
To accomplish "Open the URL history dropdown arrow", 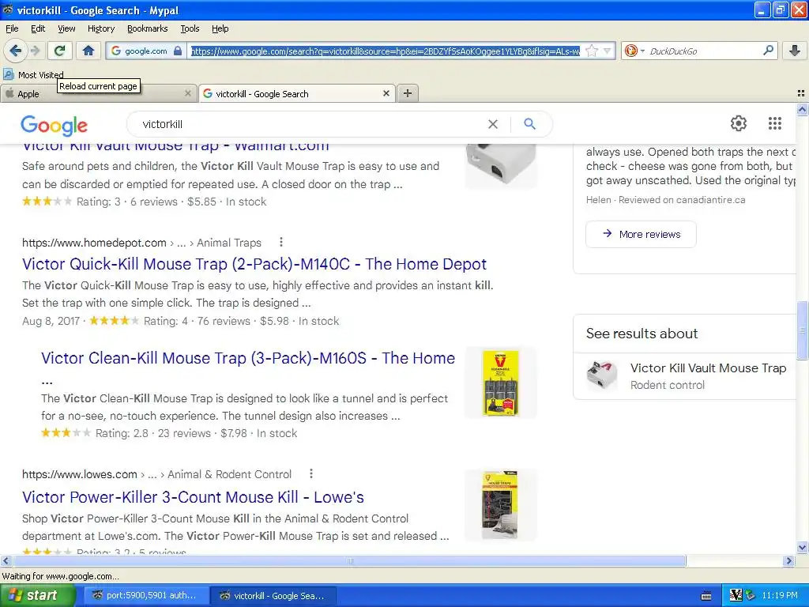I will (608, 51).
